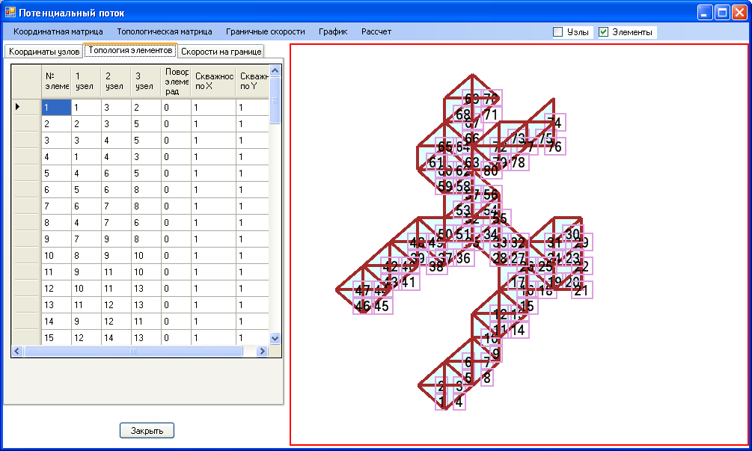Click the 'Скважность по X' column header
Screen dimensions: 752x451
[213, 82]
